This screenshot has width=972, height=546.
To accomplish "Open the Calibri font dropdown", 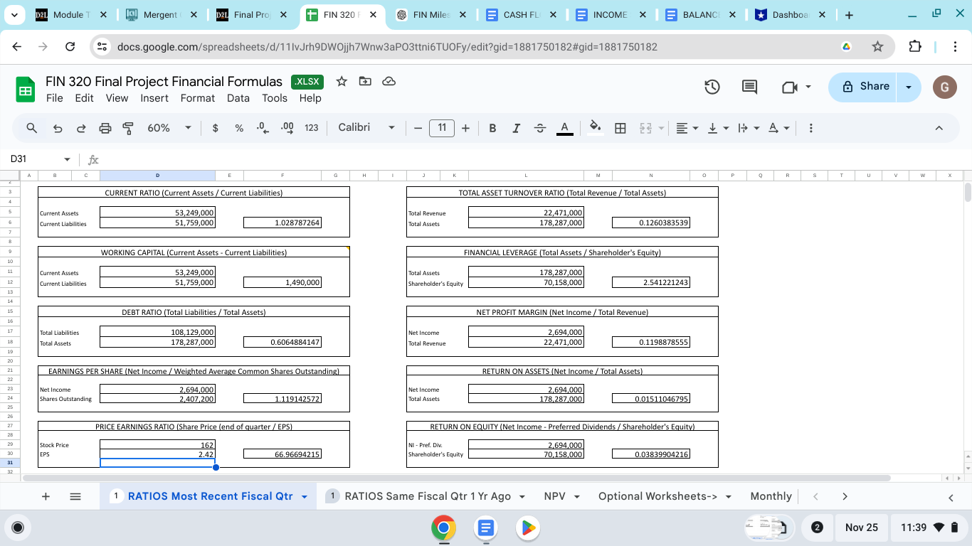I will tap(366, 128).
